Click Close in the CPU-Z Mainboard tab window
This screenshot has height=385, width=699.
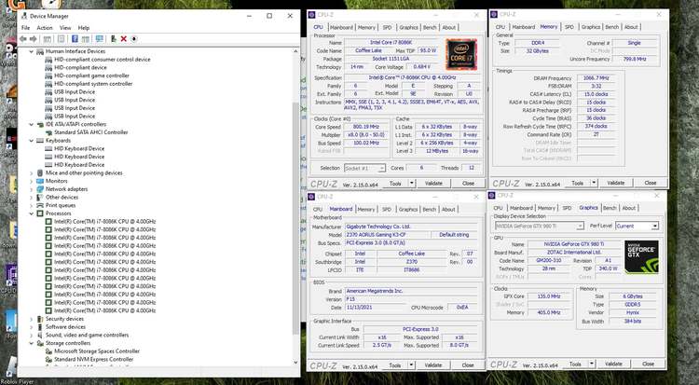[468, 364]
